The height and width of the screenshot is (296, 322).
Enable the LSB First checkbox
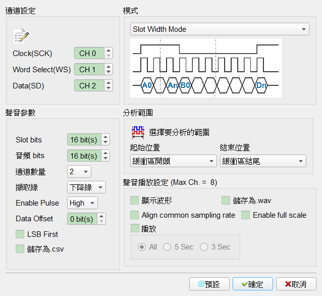pyautogui.click(x=20, y=234)
